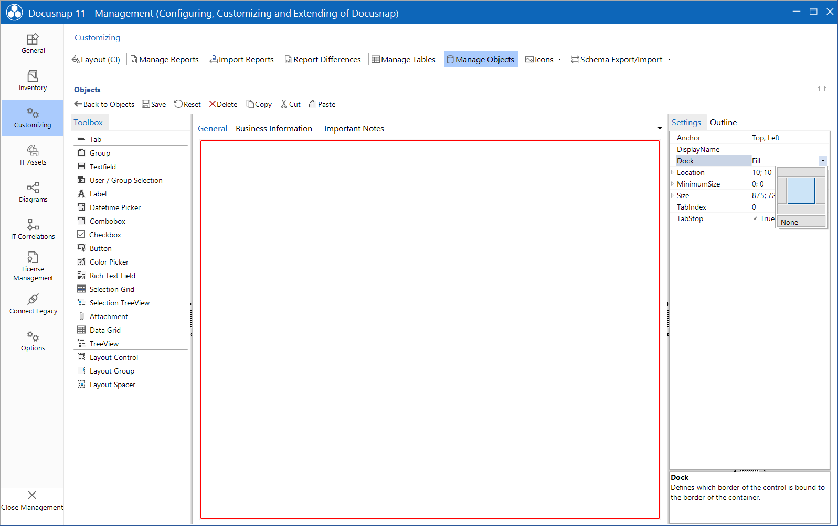Click Close Management icon
Screen dimensions: 838x526
click(x=32, y=495)
